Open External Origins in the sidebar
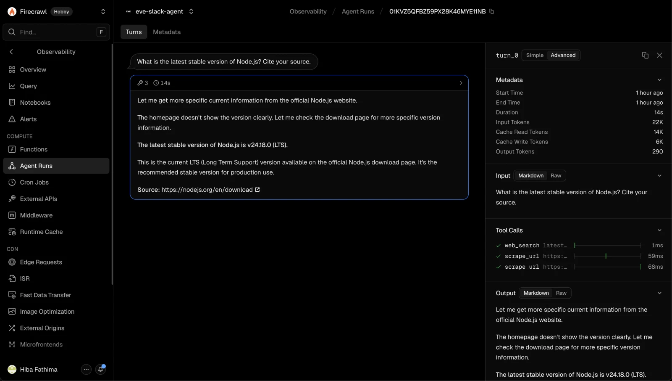Image resolution: width=672 pixels, height=381 pixels. (56, 328)
